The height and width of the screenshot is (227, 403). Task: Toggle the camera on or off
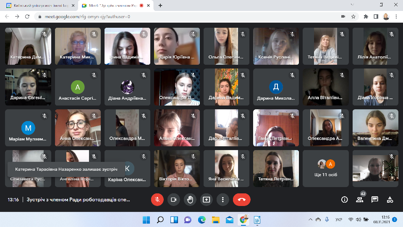click(174, 200)
